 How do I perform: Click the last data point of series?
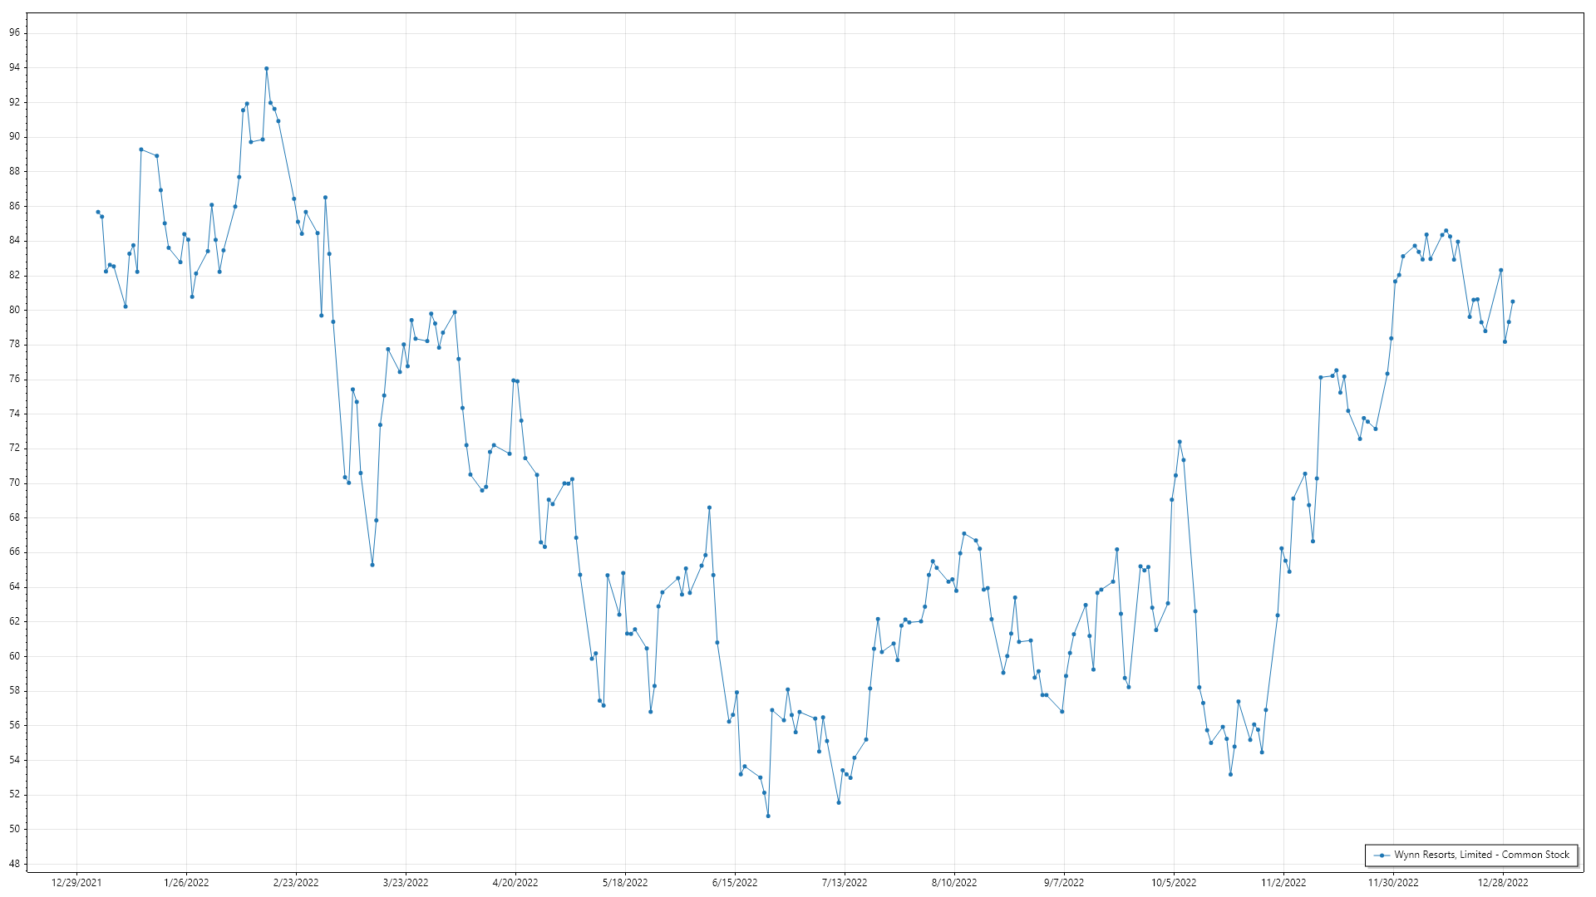tap(1513, 301)
